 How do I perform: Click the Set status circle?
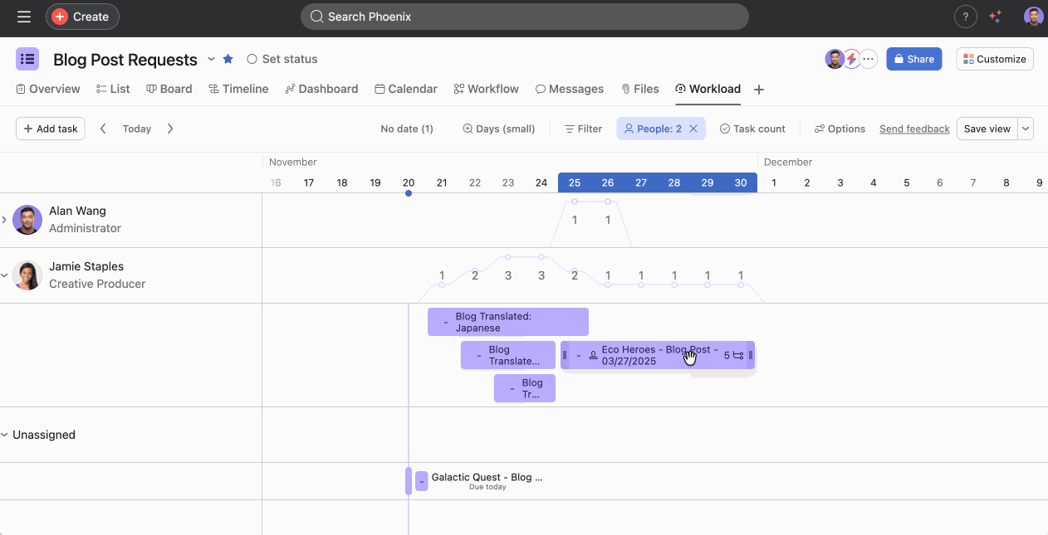(252, 59)
